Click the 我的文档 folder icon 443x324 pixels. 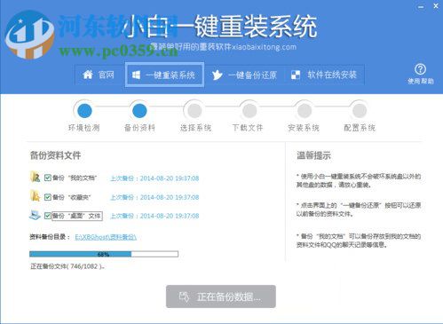36,177
